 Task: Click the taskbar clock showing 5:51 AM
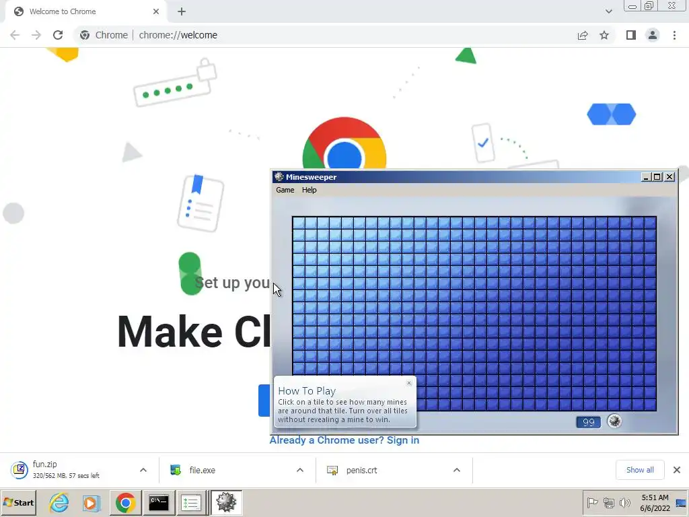pos(655,502)
